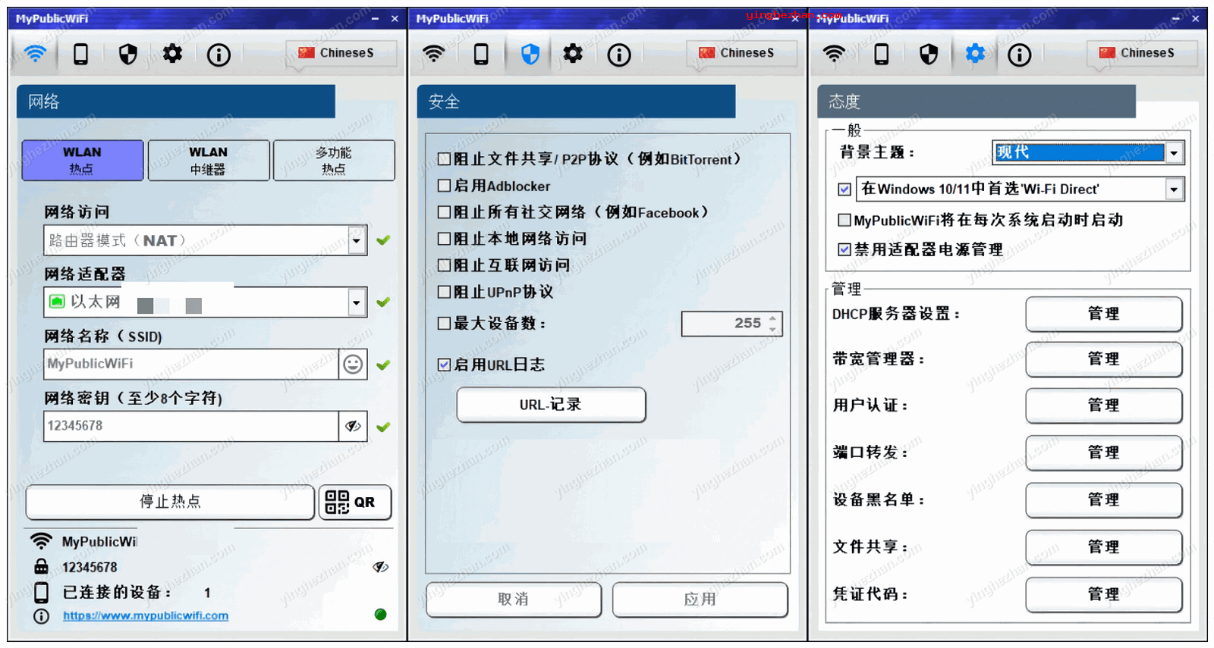Click 管理 button for 带宽管理器

tap(1104, 359)
